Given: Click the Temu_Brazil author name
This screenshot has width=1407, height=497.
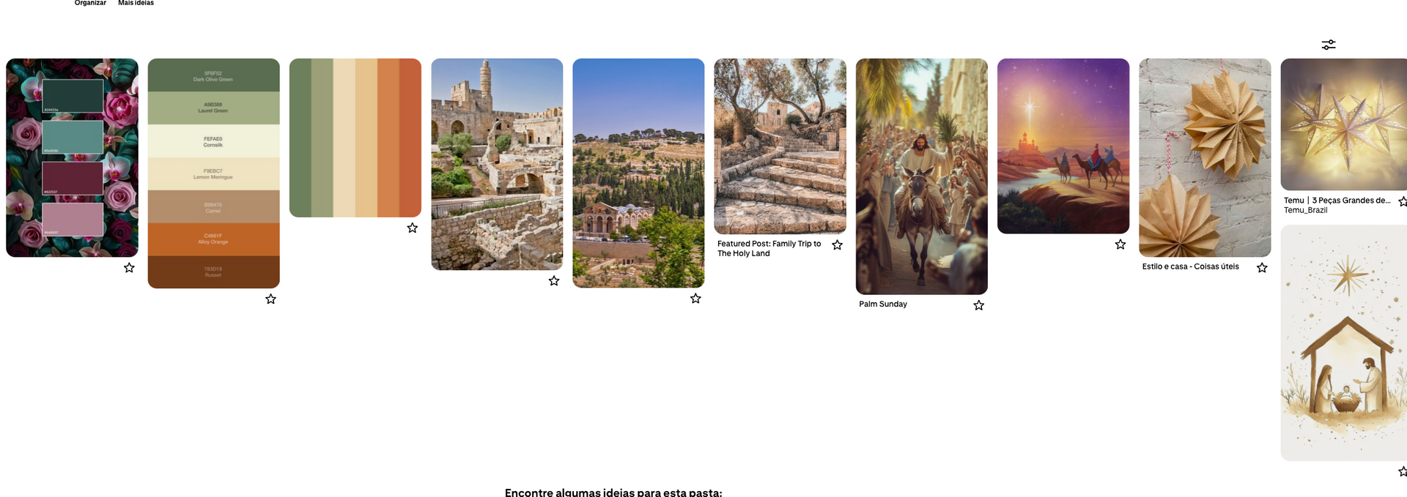Looking at the screenshot, I should 1305,210.
